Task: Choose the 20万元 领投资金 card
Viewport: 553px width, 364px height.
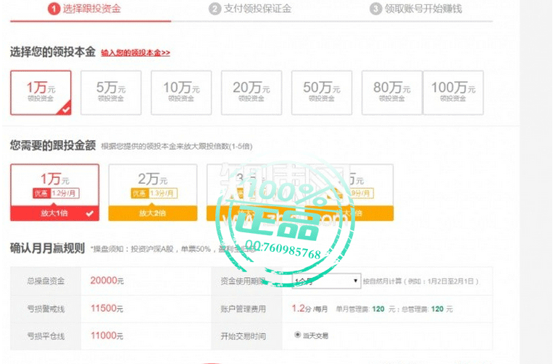Action: [251, 93]
